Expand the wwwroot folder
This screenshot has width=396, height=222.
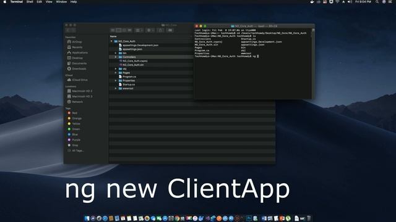tap(116, 88)
